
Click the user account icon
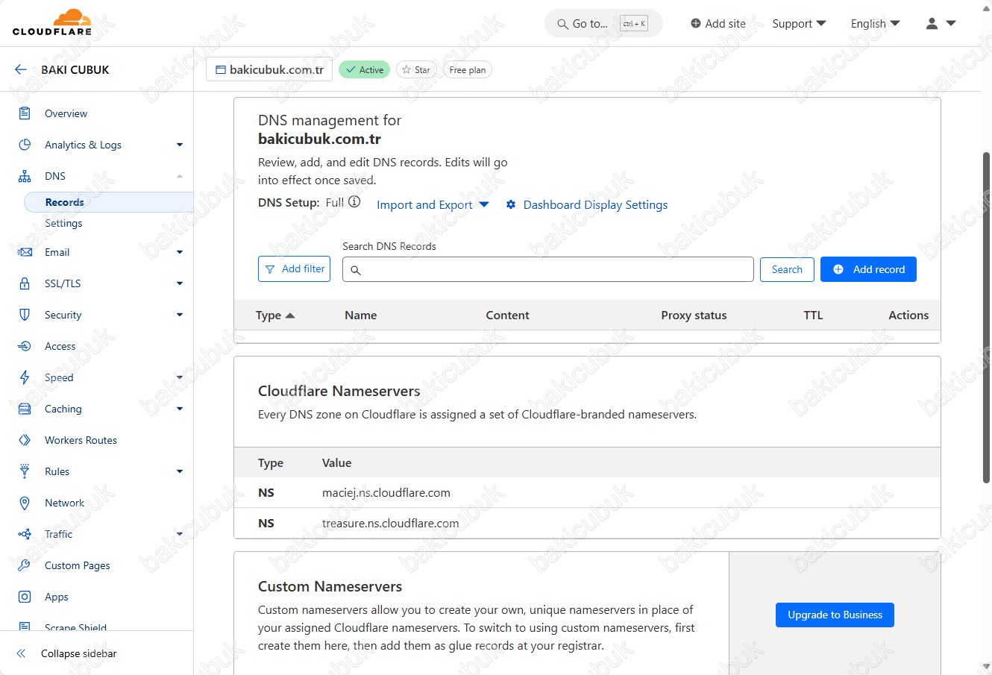click(x=932, y=23)
